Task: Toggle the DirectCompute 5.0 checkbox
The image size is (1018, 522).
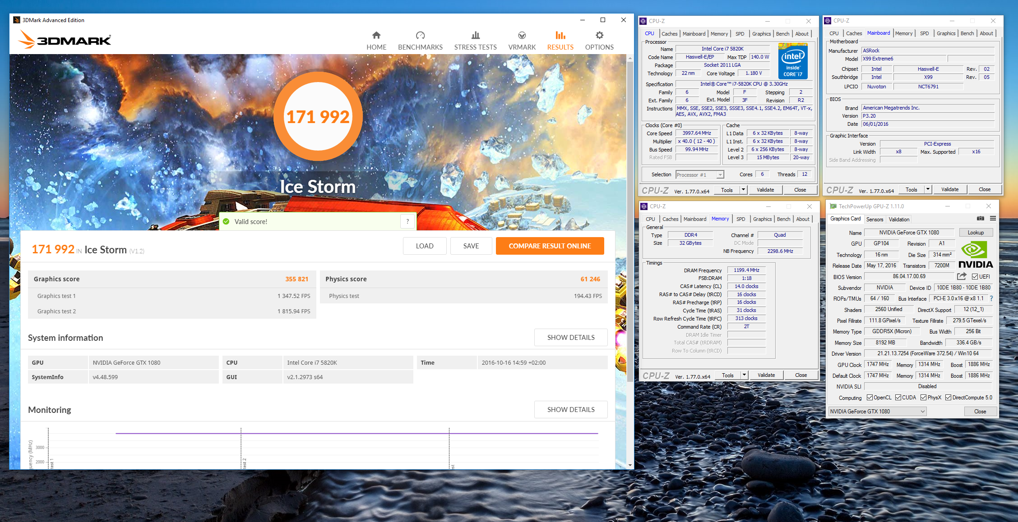Action: point(948,397)
